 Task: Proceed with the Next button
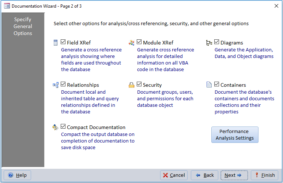click(234, 175)
